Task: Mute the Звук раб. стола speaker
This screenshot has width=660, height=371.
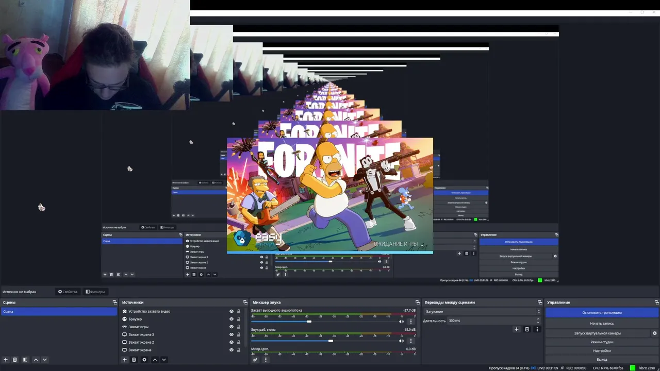Action: pyautogui.click(x=402, y=341)
